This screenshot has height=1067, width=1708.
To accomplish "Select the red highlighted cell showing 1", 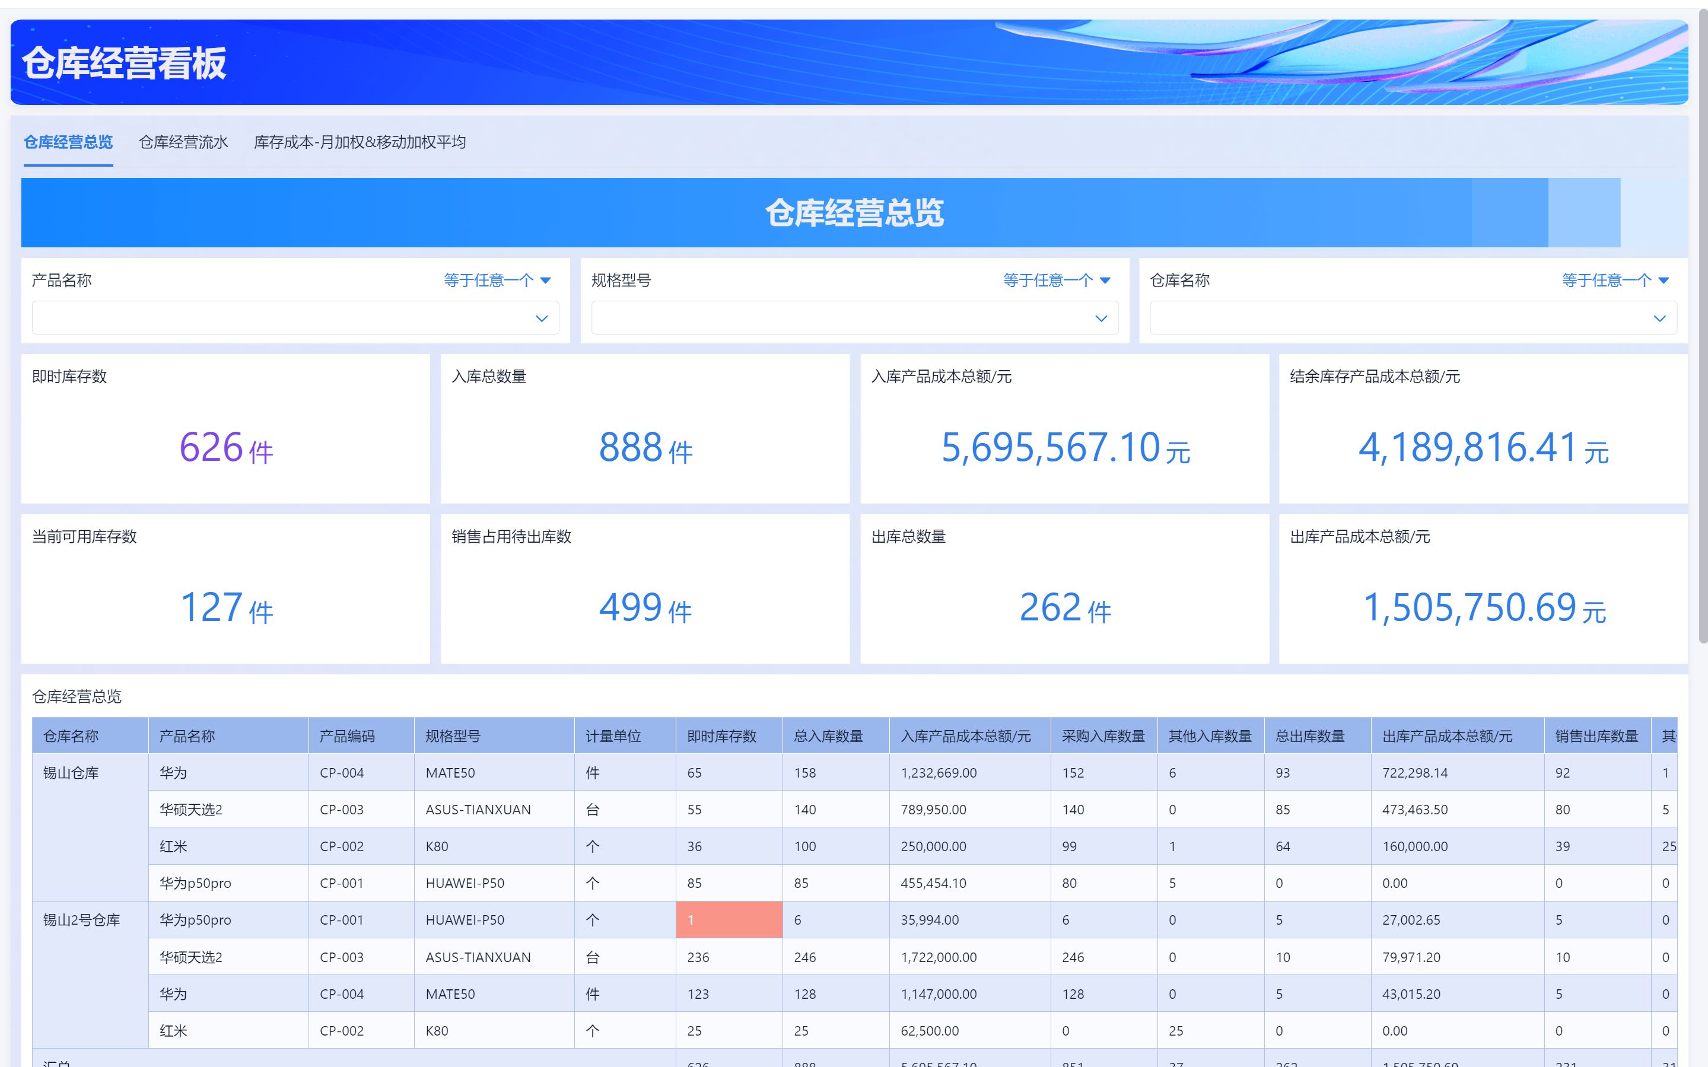I will point(729,919).
